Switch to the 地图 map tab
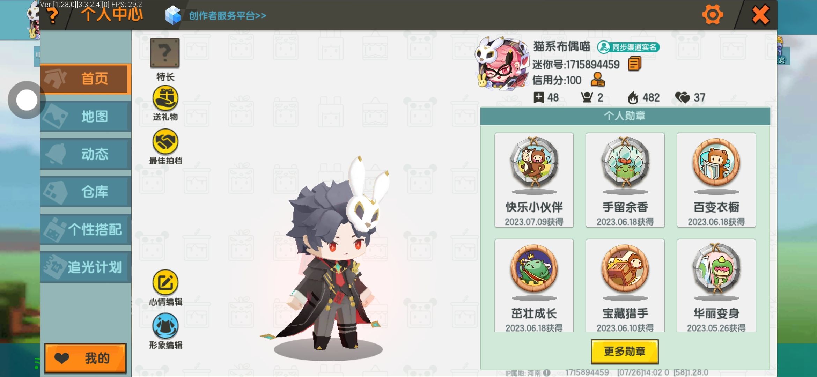The image size is (817, 377). click(86, 117)
